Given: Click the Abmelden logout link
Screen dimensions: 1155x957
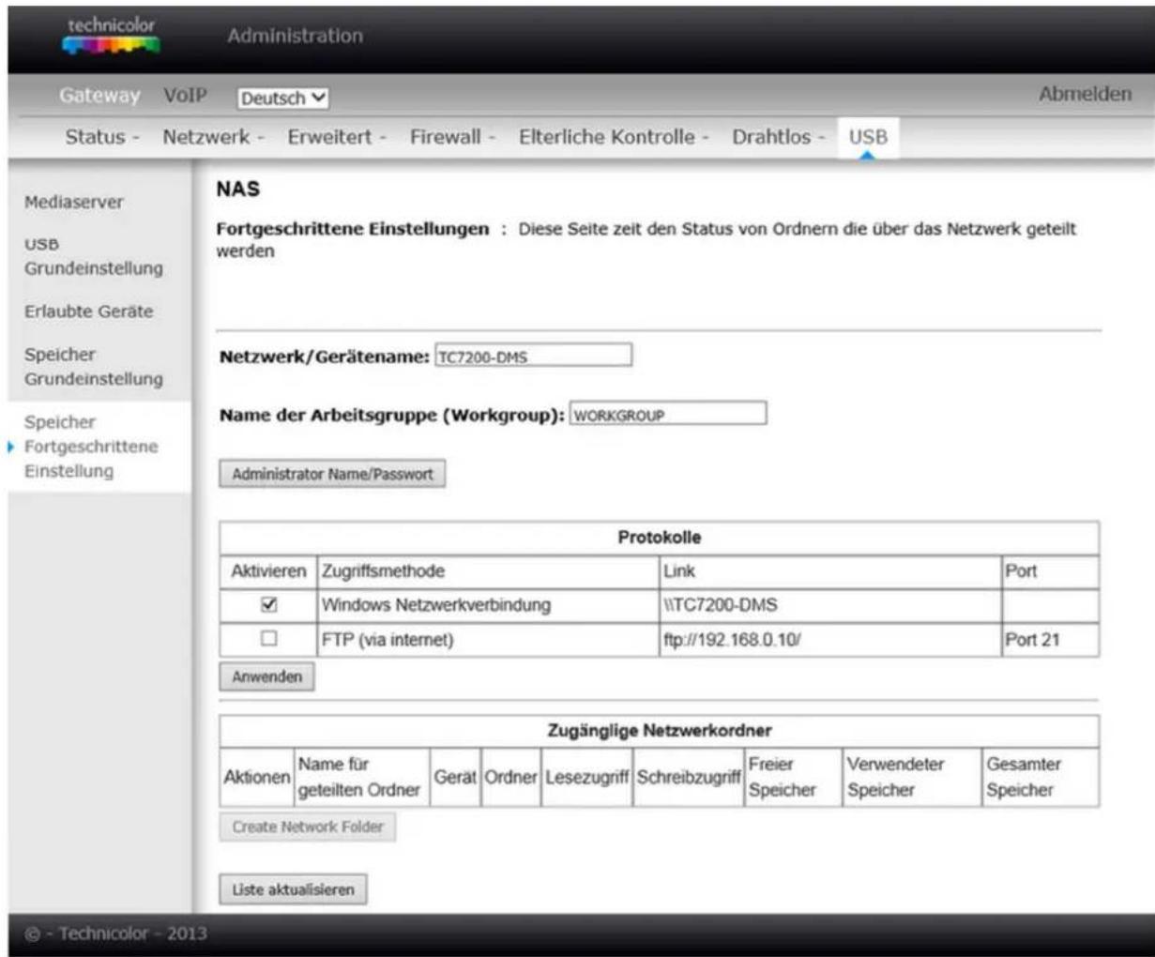Looking at the screenshot, I should point(1085,95).
